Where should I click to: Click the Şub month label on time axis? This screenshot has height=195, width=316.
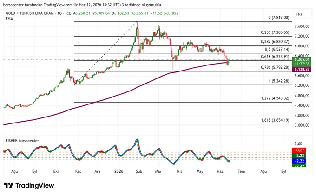point(139,171)
